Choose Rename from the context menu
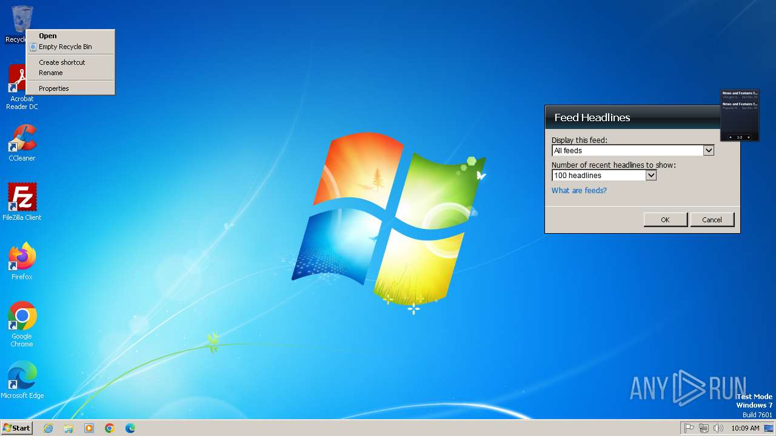 tap(70, 73)
